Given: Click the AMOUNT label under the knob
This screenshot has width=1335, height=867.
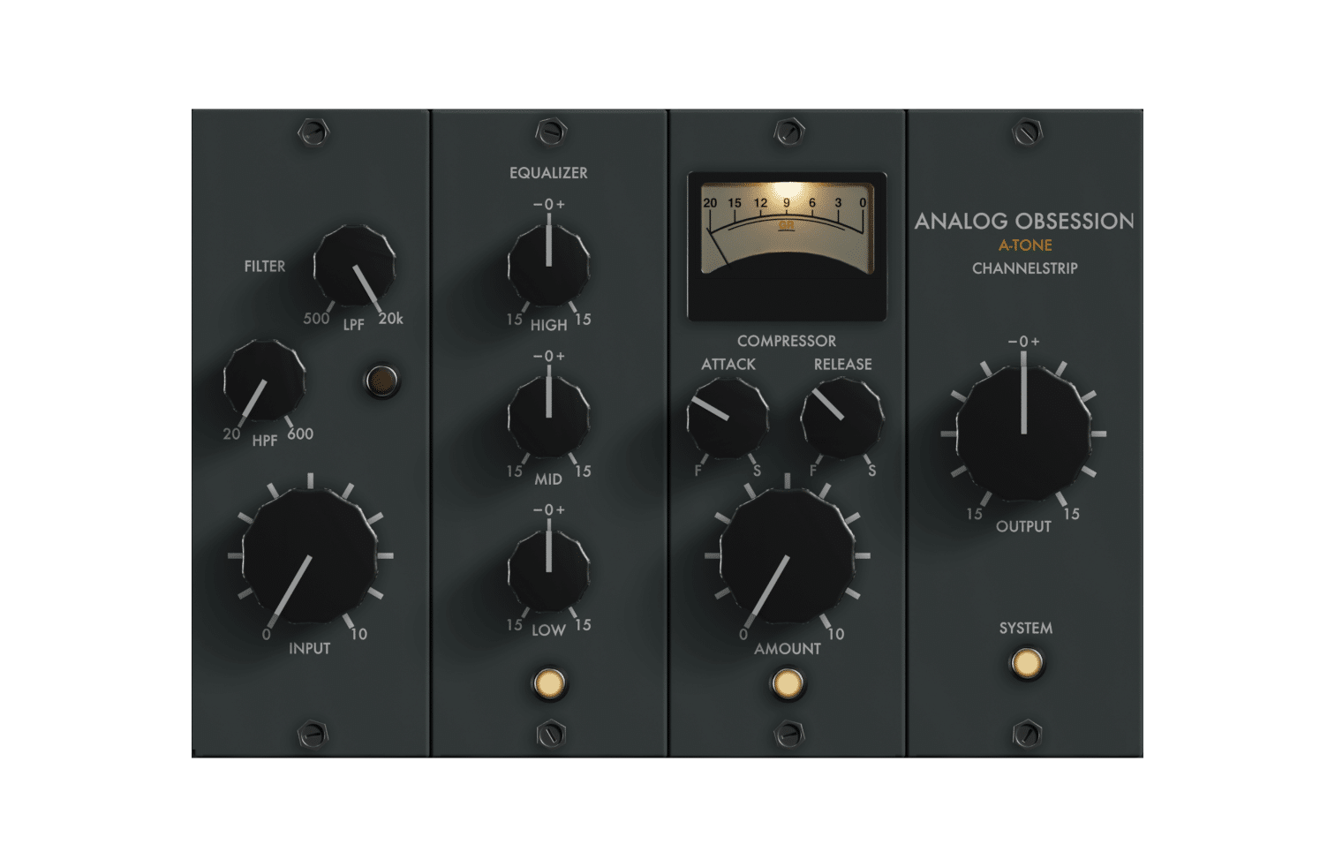Looking at the screenshot, I should point(788,649).
